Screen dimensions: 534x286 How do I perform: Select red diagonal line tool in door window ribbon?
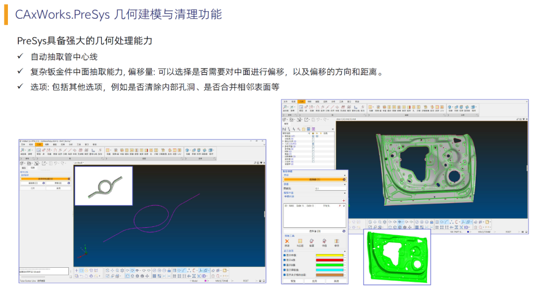pos(332,107)
